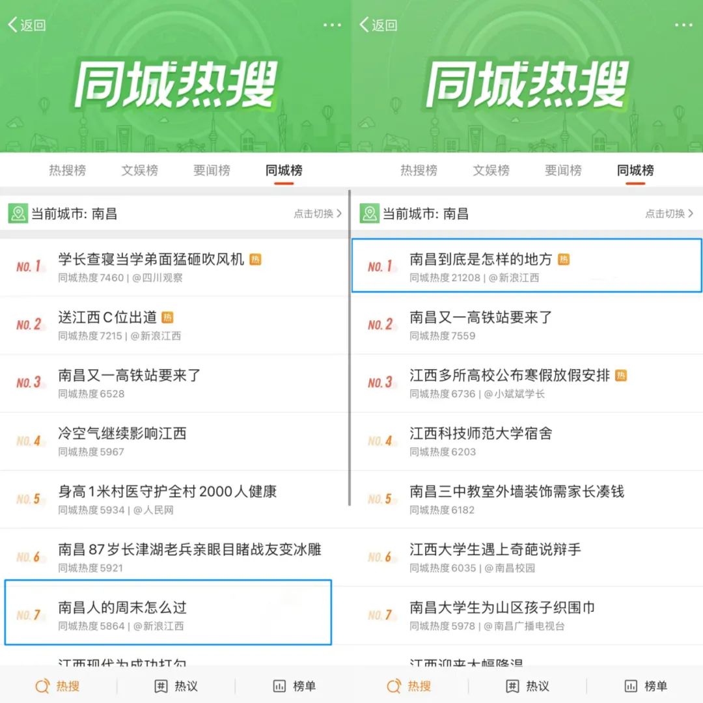Switch to 热搜榜 tab in left panel
The width and height of the screenshot is (703, 703).
(67, 171)
